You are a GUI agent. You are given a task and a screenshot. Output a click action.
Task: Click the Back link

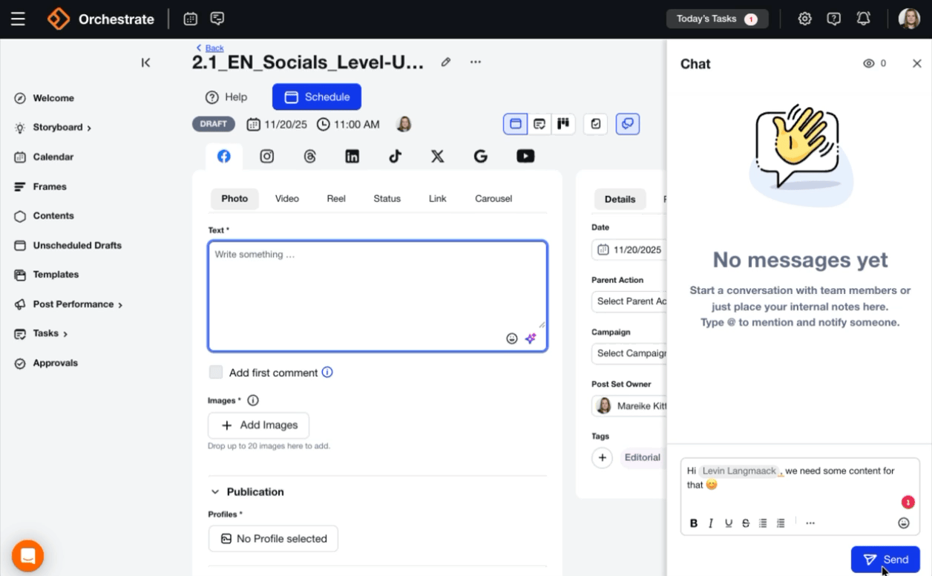click(x=214, y=48)
